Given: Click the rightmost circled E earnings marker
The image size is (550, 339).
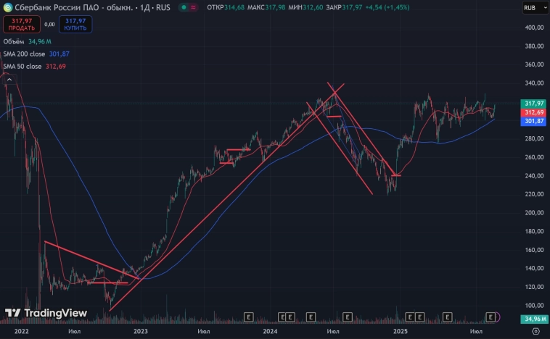Looking at the screenshot, I should click(x=492, y=317).
